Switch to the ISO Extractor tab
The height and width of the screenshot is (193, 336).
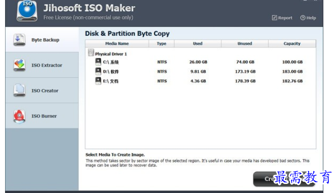click(x=42, y=65)
